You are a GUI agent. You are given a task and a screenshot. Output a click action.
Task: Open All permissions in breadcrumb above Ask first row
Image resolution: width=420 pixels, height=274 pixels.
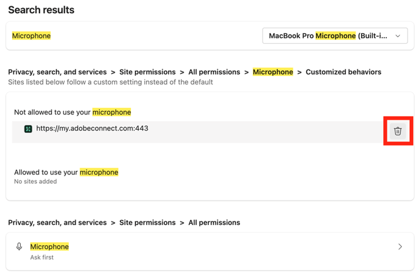coord(213,223)
